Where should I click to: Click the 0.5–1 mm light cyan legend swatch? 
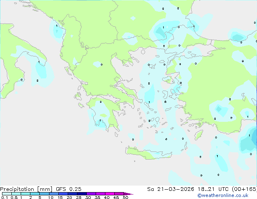point(16,194)
